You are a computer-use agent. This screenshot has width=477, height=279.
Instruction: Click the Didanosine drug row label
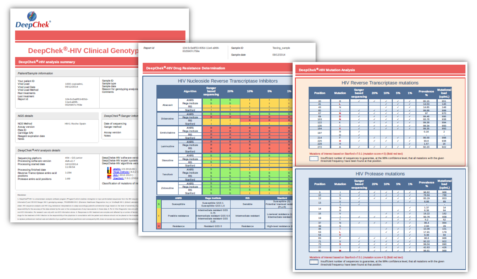pos(168,119)
